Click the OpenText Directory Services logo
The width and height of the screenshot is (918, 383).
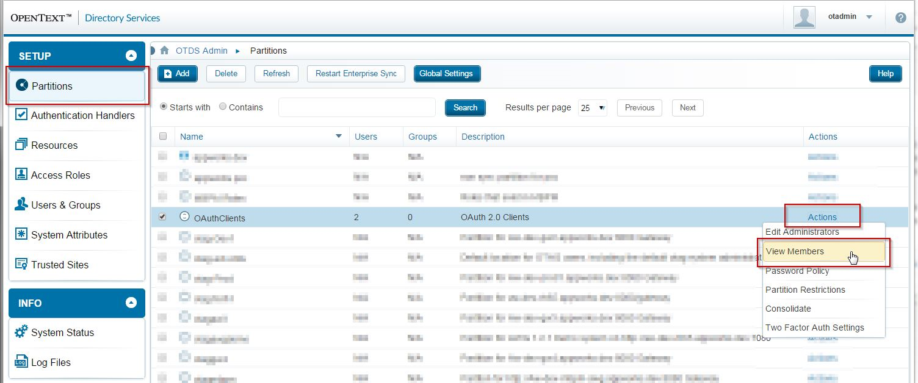(x=85, y=18)
